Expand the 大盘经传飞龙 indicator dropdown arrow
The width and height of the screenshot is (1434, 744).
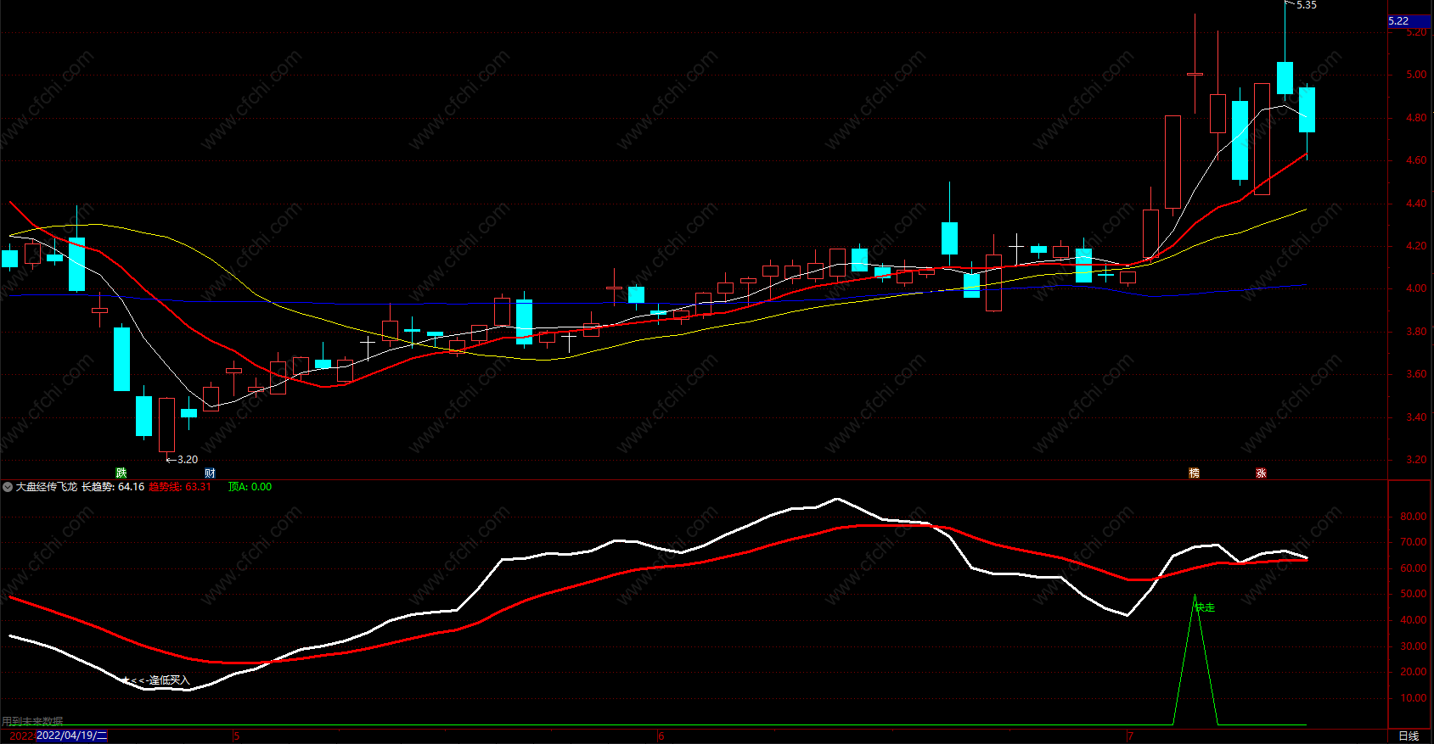(8, 487)
